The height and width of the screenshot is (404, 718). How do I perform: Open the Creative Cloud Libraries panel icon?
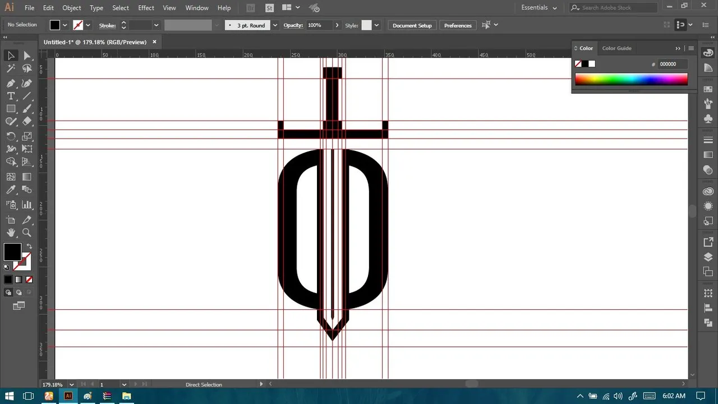708,192
